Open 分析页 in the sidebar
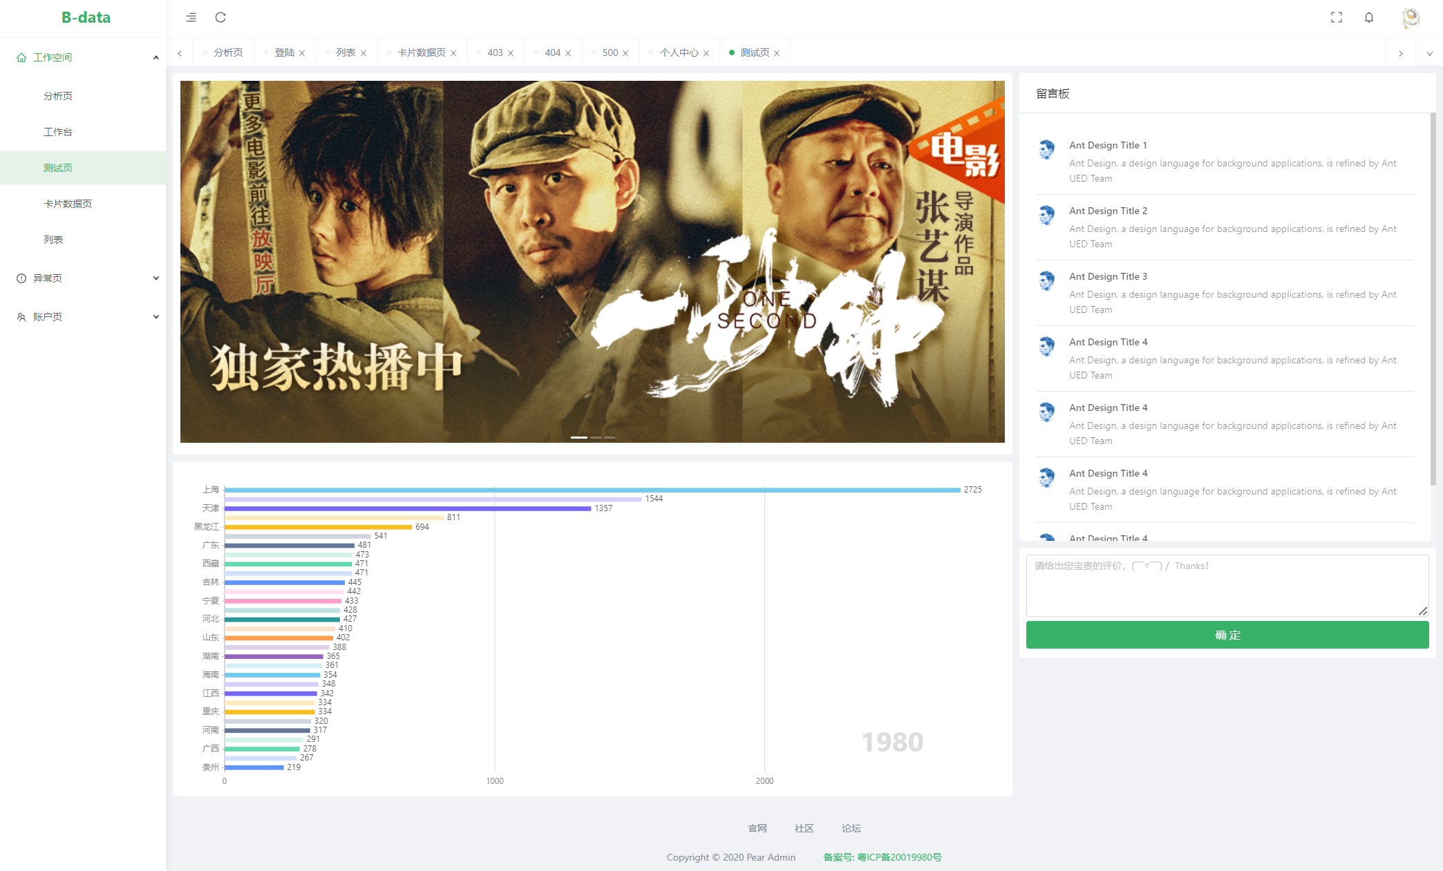 click(x=83, y=96)
